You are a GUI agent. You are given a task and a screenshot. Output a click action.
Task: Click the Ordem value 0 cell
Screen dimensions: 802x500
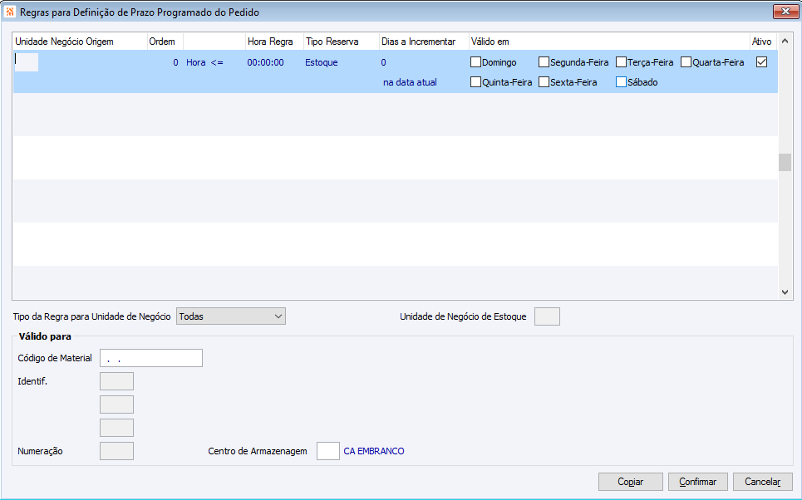pos(175,62)
